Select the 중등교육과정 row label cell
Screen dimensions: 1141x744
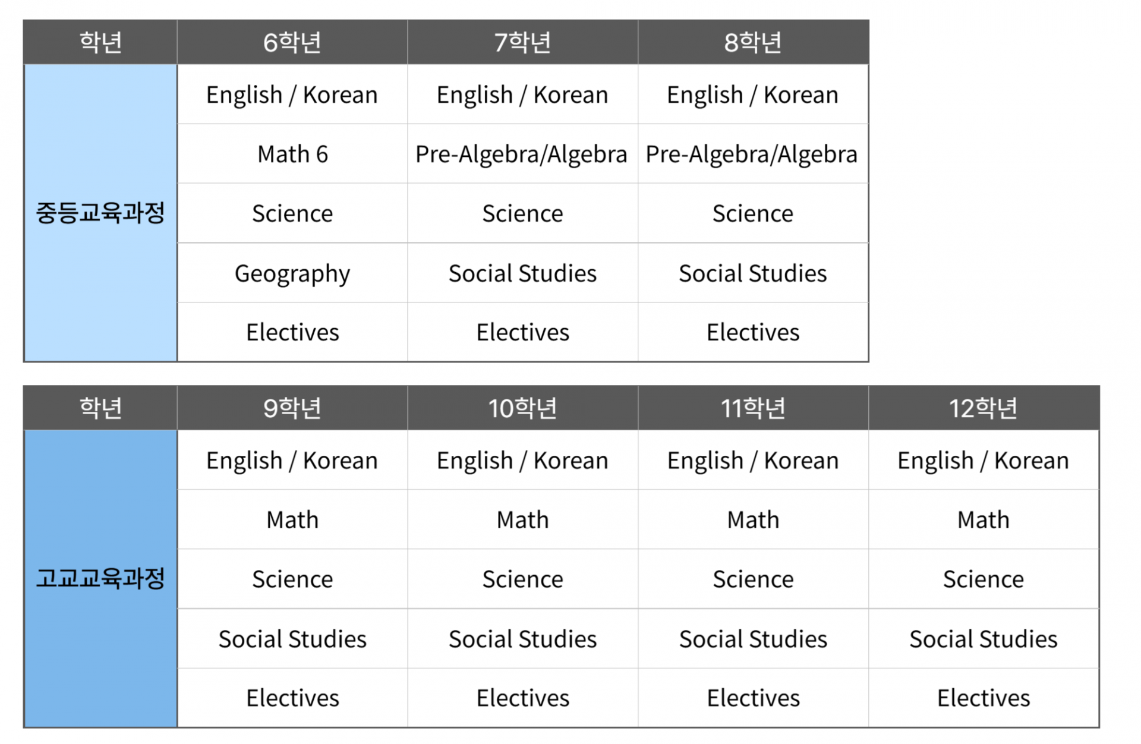tap(100, 213)
